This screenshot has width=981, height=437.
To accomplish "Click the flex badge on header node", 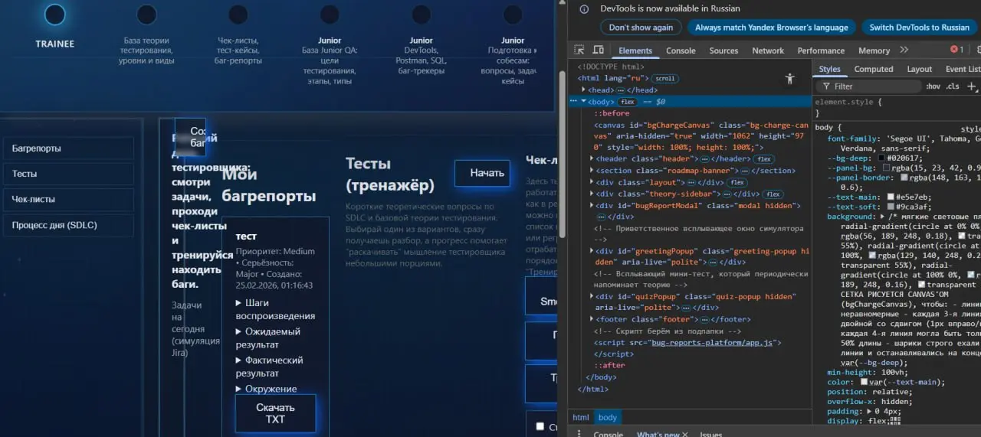I will 764,158.
